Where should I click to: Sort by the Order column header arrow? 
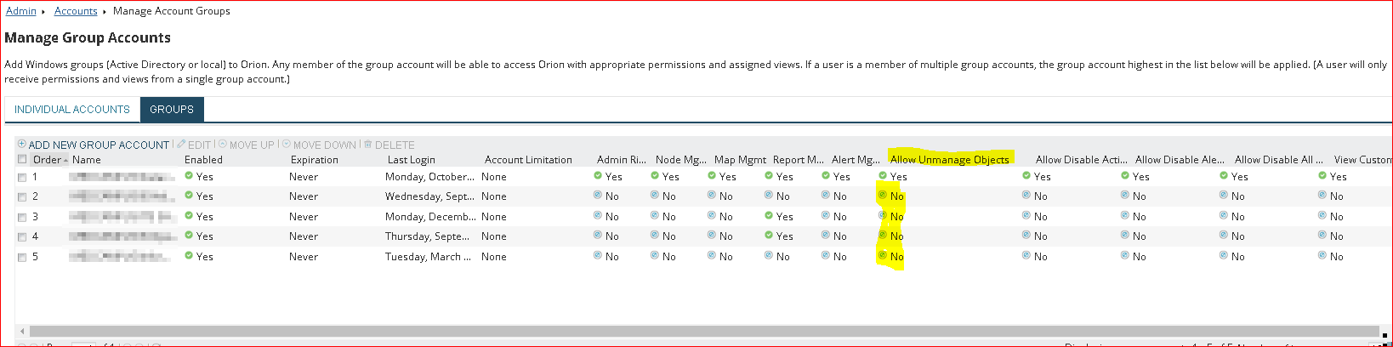tap(65, 160)
